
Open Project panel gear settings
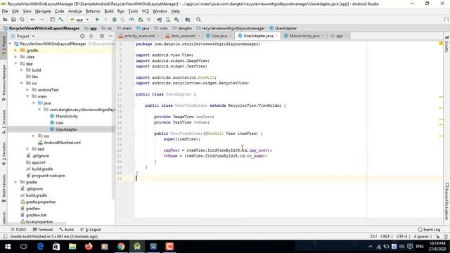click(102, 36)
